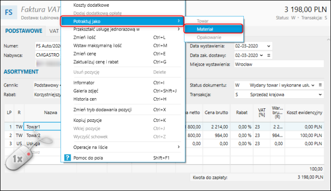
Task: Click the FS document type icon
Action: [x=9, y=12]
